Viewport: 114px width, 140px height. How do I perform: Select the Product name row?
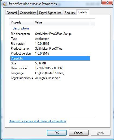pyautogui.click(x=50, y=49)
